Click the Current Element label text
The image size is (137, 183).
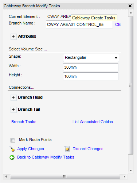[x=24, y=16]
